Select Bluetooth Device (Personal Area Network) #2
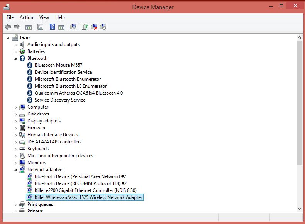Viewport: 305px width, 224px height. point(81,176)
